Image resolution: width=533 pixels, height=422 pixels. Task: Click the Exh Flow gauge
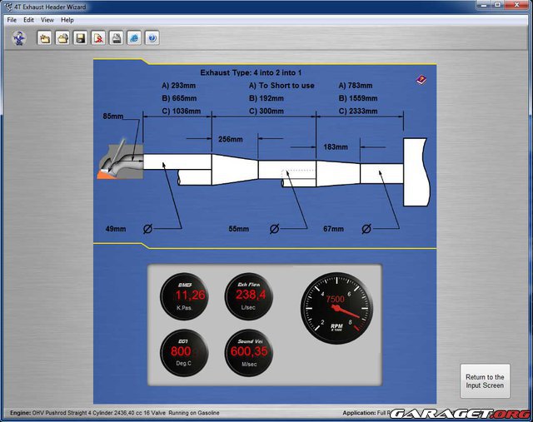[251, 295]
